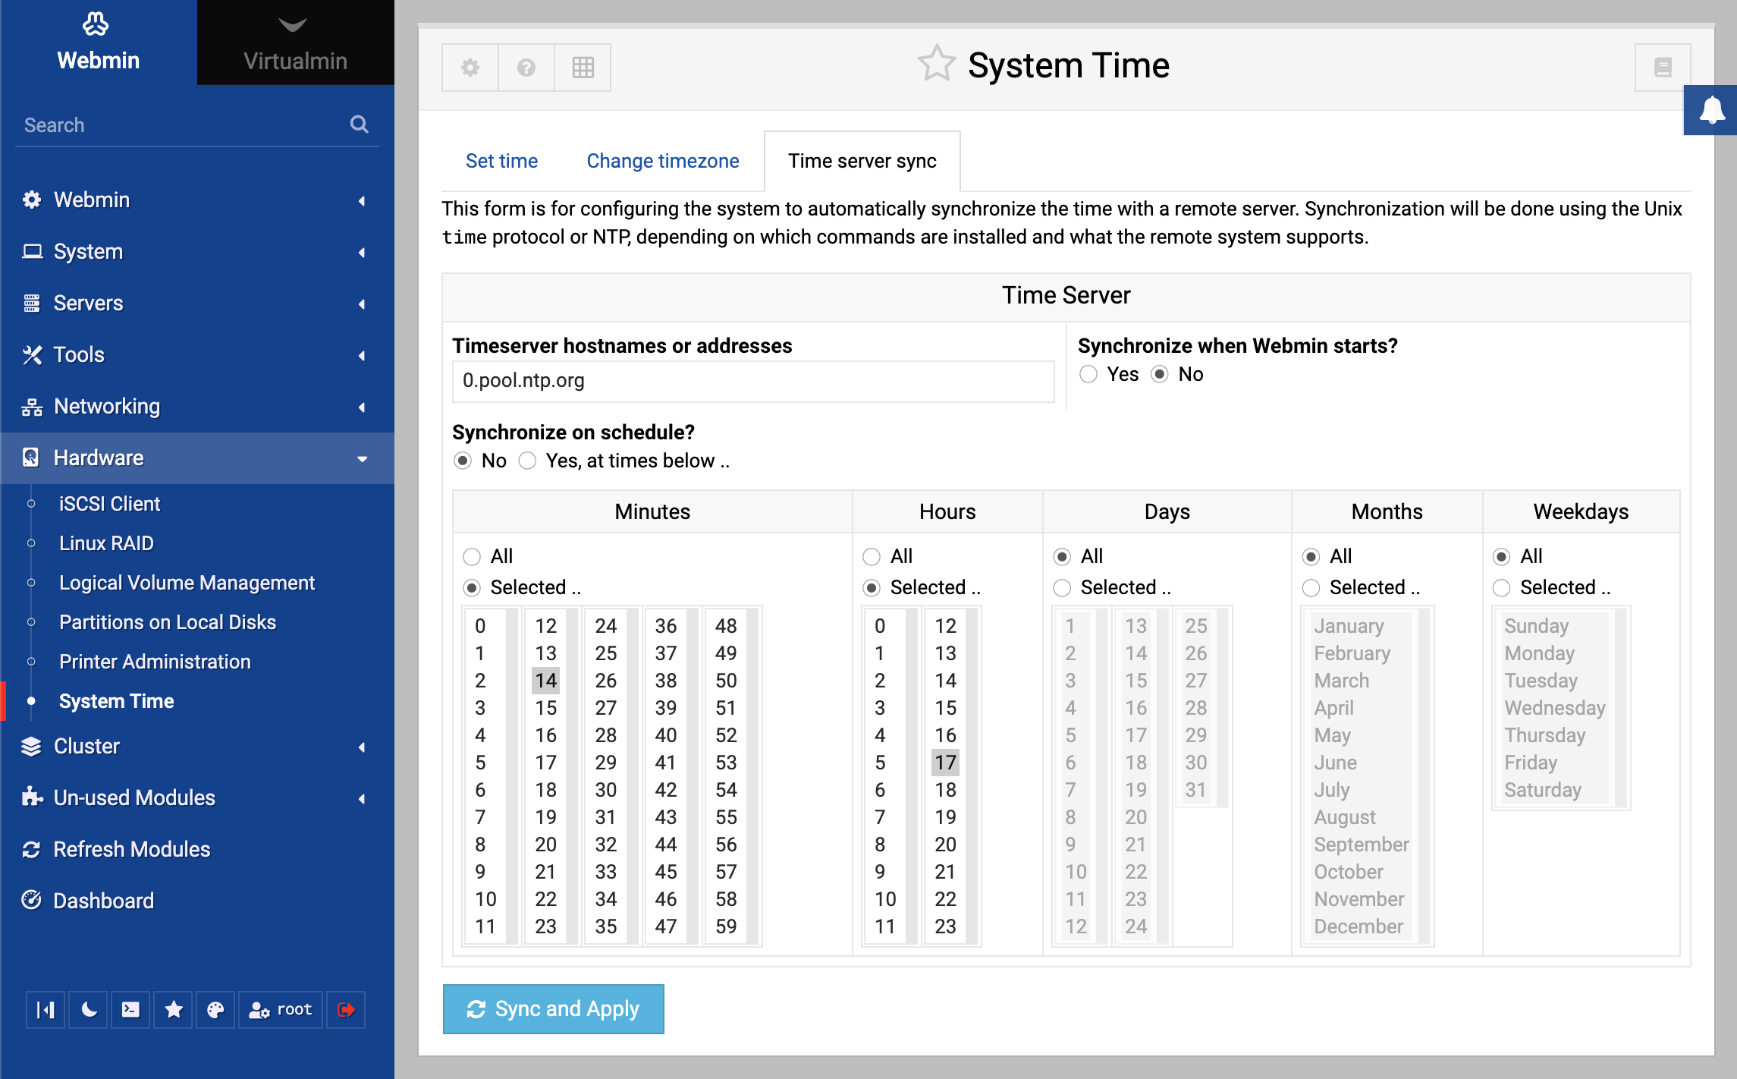Select minute 14 in Minutes list
Viewport: 1737px width, 1079px height.
(545, 681)
